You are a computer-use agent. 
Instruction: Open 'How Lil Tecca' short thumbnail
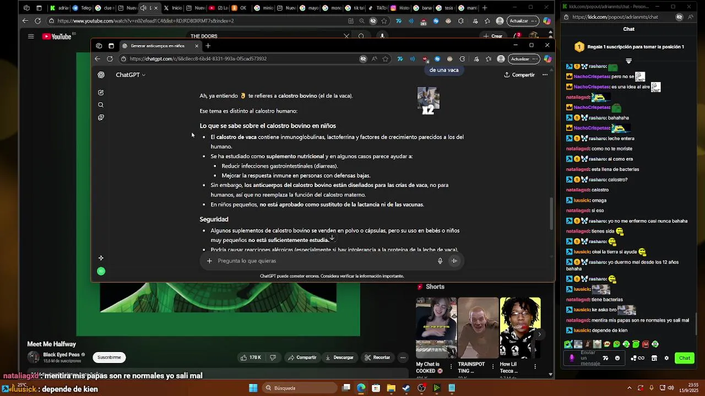point(520,328)
